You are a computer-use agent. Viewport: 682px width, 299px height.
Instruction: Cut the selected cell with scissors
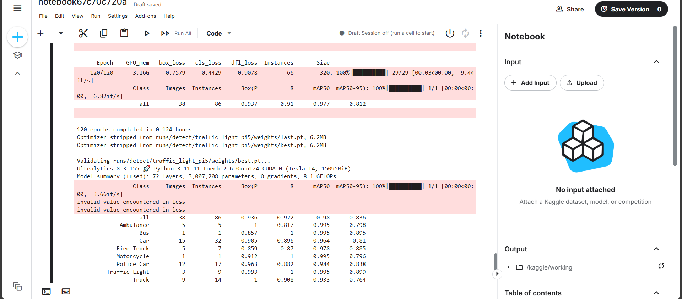[83, 33]
